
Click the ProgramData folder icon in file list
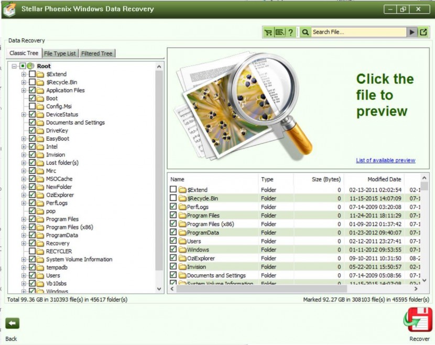(x=182, y=232)
